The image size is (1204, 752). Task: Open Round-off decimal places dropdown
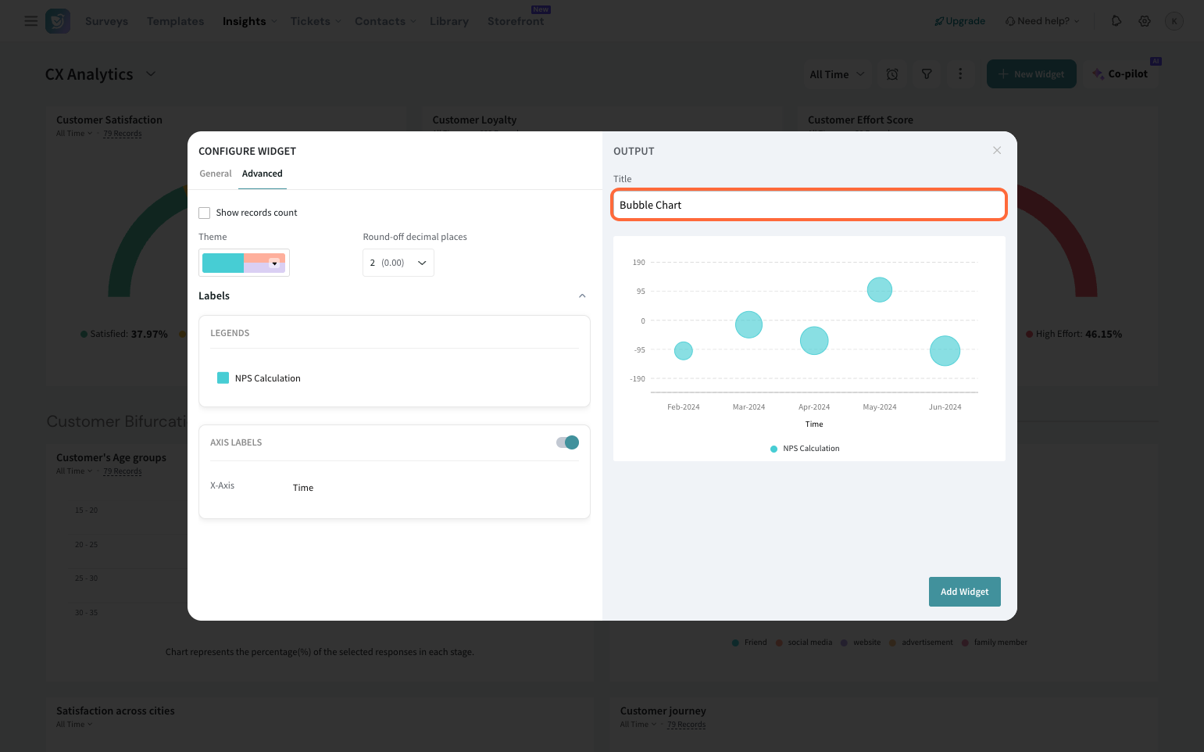[398, 263]
